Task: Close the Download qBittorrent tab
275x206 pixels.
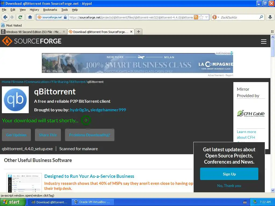Action: coord(131,32)
